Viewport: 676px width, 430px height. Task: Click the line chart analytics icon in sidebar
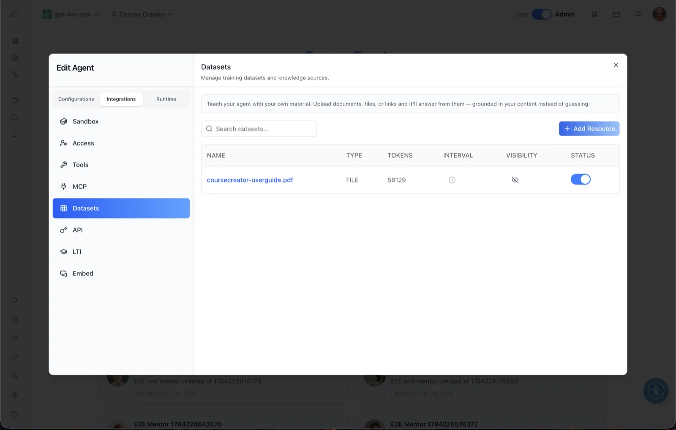15,134
